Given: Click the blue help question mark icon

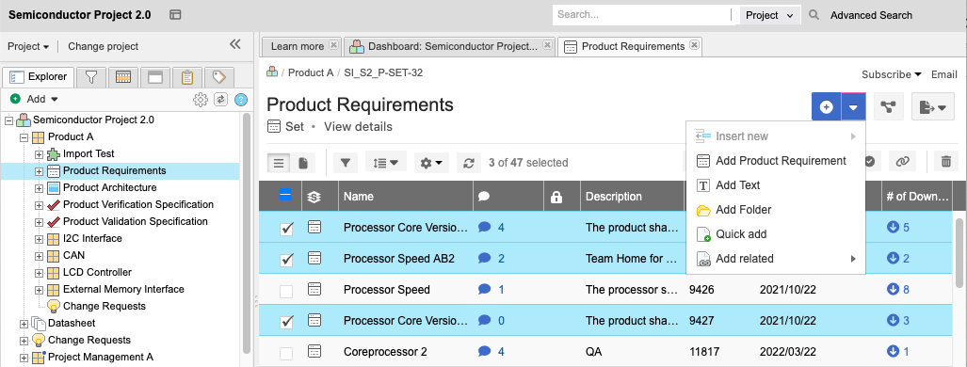Looking at the screenshot, I should click(x=241, y=100).
